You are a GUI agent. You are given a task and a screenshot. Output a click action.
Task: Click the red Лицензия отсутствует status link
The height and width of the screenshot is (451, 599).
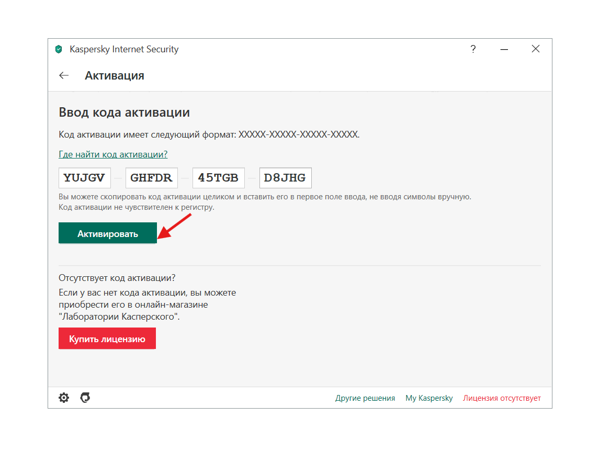point(502,398)
